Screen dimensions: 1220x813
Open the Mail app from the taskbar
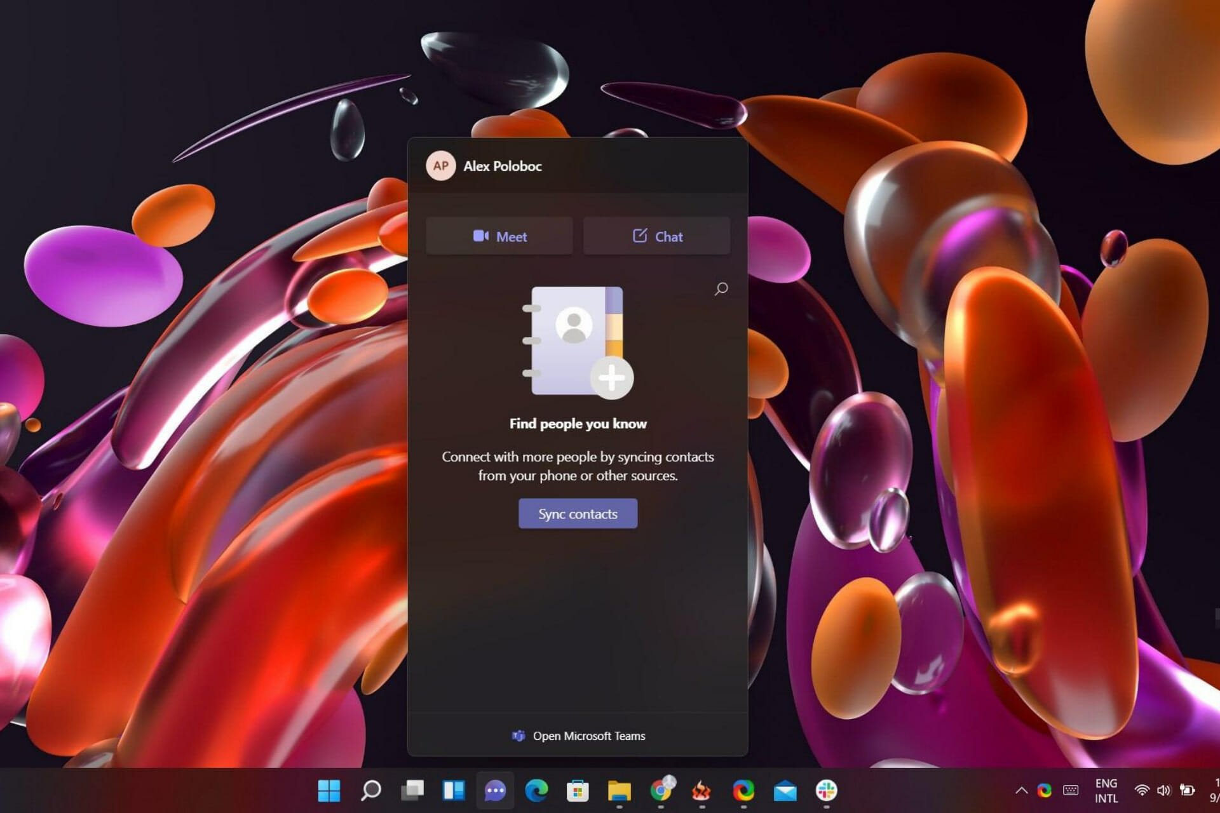785,791
